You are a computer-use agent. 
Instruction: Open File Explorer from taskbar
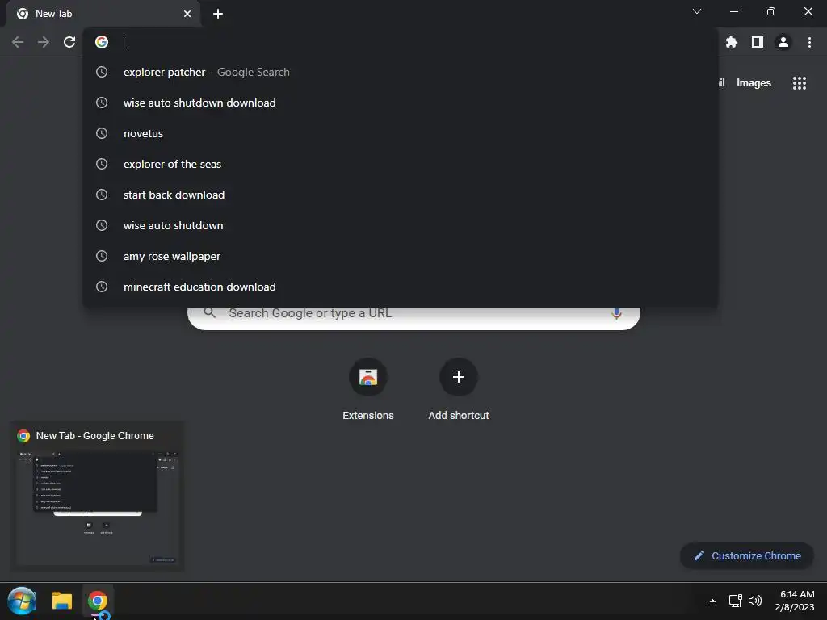61,601
